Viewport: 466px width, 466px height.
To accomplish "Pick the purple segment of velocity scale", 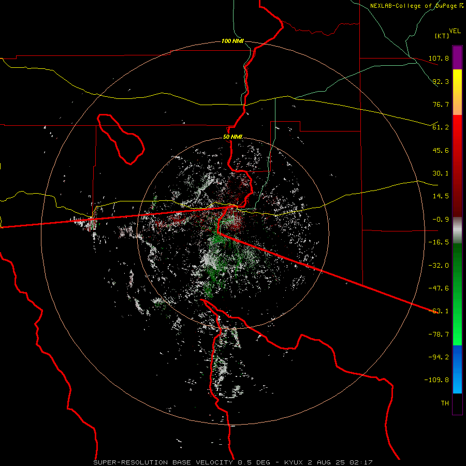I will [457, 57].
